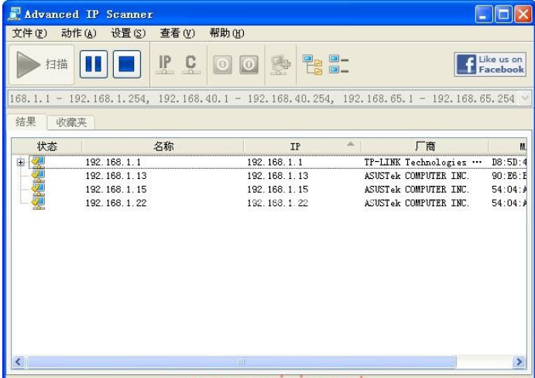The height and width of the screenshot is (378, 535).
Task: Open the Like us on Facebook link
Action: click(491, 64)
